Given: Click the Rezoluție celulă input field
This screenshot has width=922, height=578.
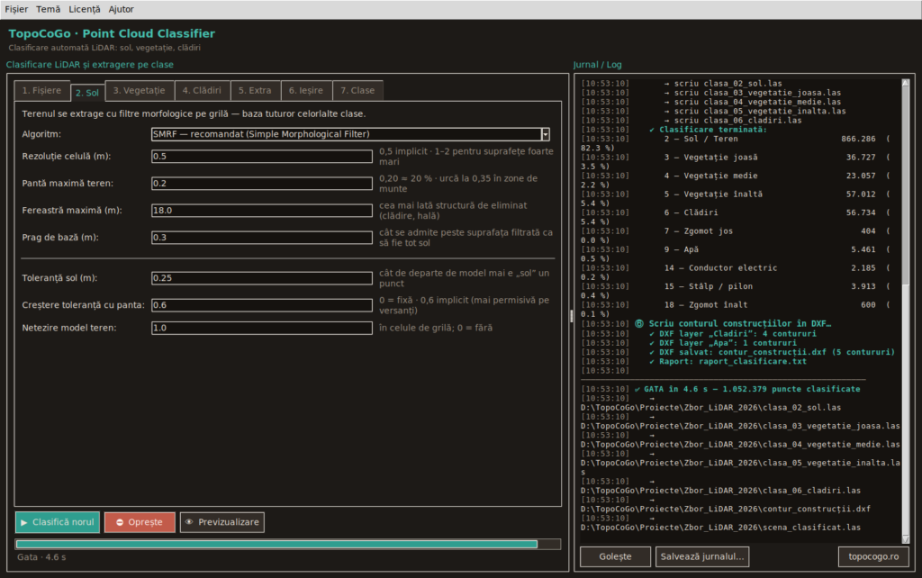Looking at the screenshot, I should (x=262, y=157).
